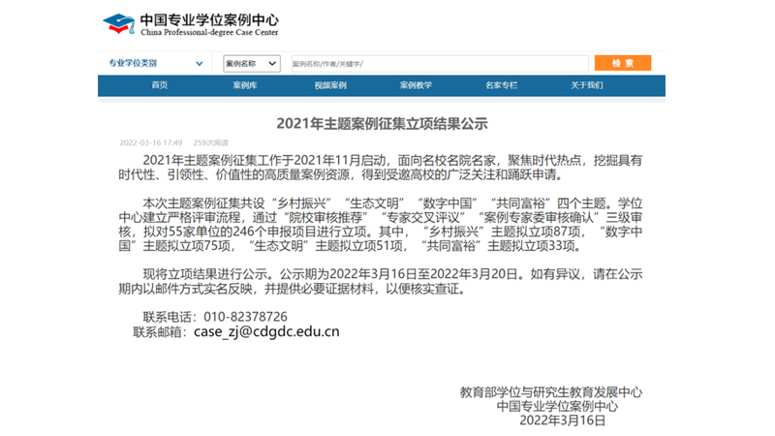Click the closing date 2022年3月16日
Image resolution: width=775 pixels, height=436 pixels.
563,420
